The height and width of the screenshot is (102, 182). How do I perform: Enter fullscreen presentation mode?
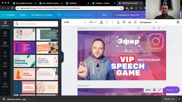[x=160, y=90]
